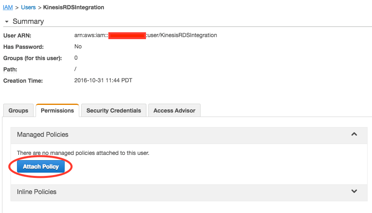The height and width of the screenshot is (213, 372).
Task: Click the Has Password value No
Action: pos(78,46)
